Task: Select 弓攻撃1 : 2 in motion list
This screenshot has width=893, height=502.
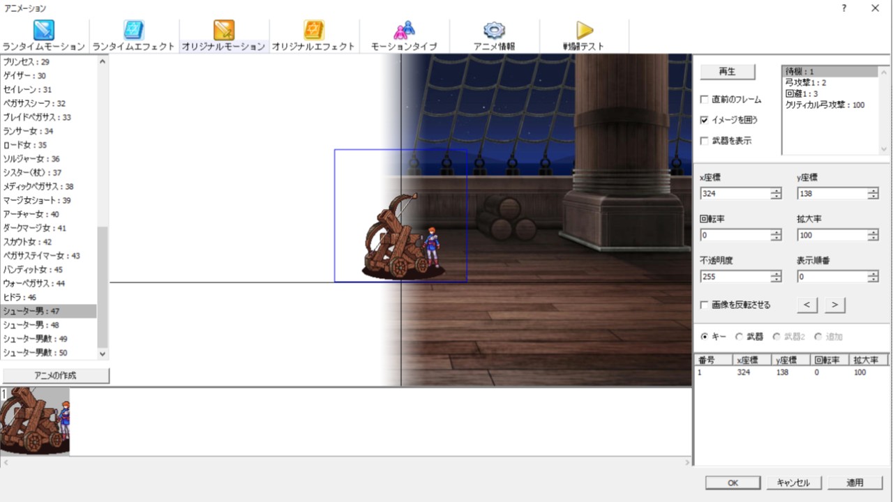Action: 806,83
